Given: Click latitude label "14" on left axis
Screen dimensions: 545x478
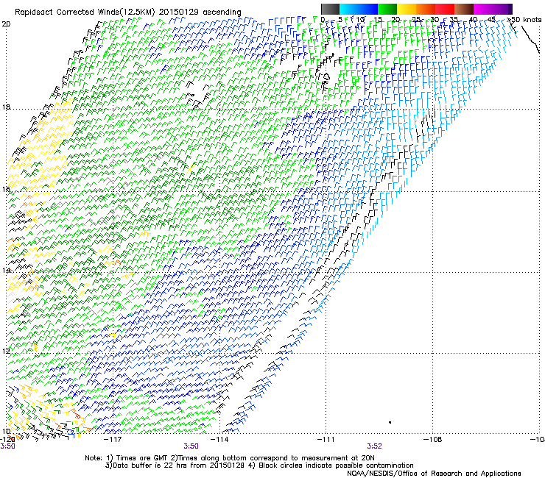Looking at the screenshot, I should click(6, 271).
